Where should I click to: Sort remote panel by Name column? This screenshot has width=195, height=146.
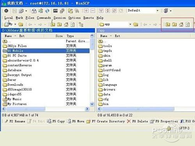[x=104, y=36]
